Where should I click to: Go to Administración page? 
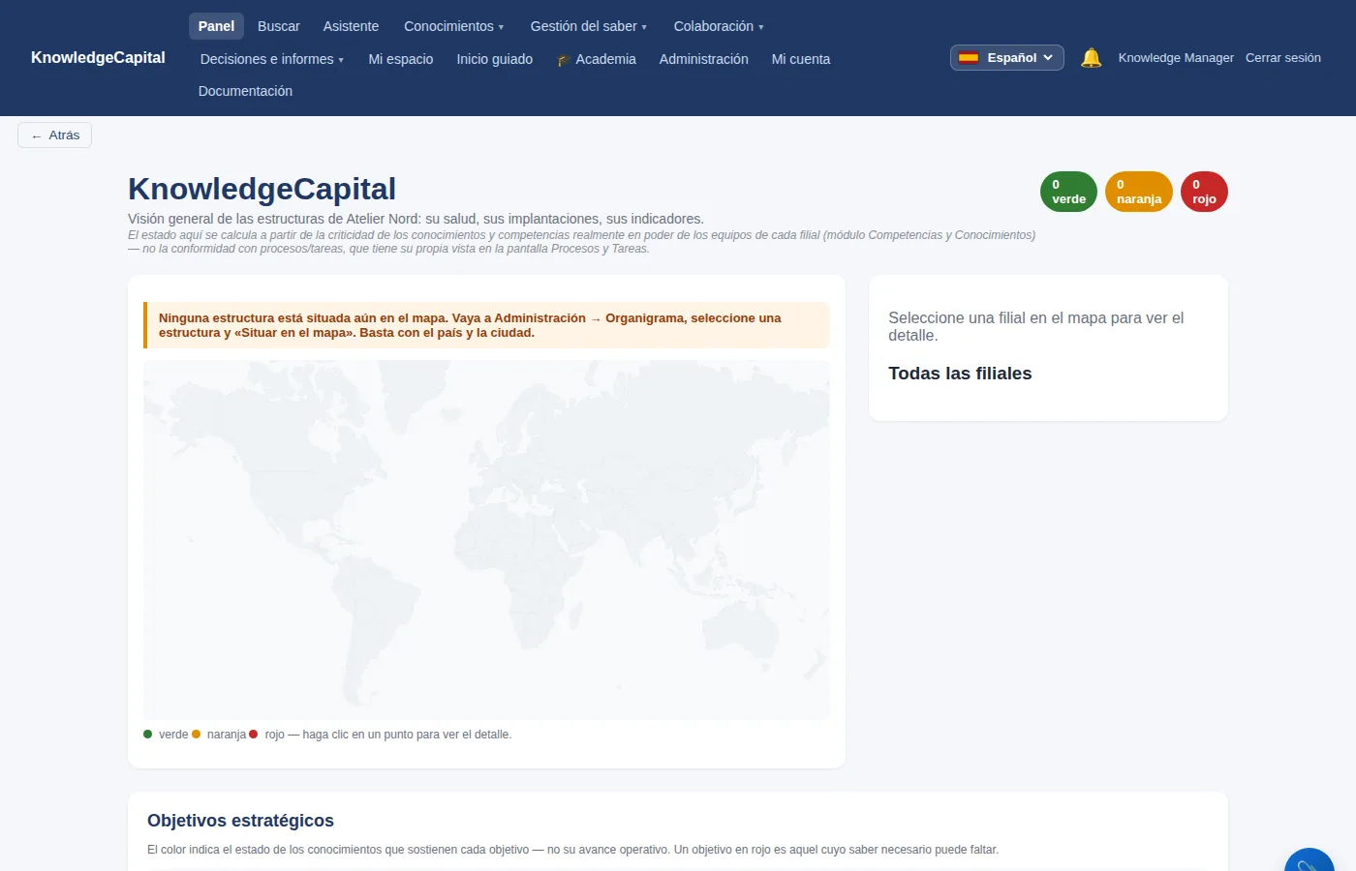point(703,59)
